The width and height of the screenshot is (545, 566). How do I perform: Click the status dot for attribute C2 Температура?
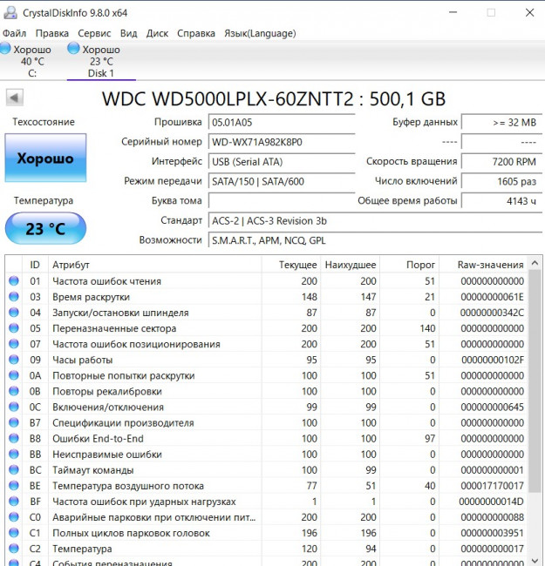pos(14,549)
